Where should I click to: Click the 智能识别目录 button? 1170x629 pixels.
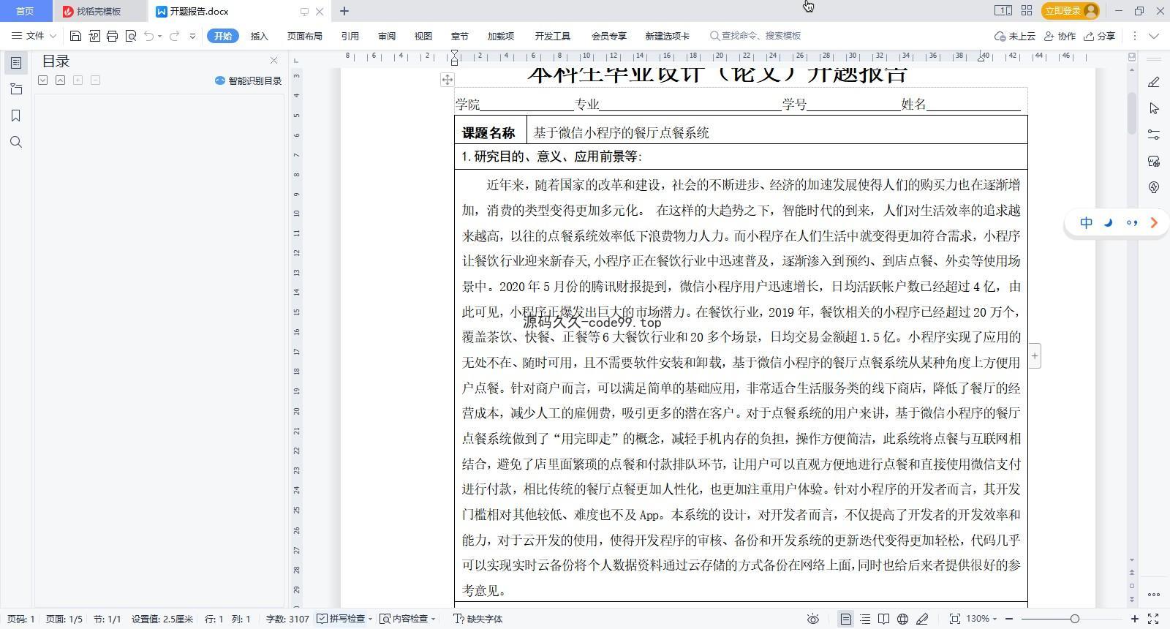[x=249, y=80]
